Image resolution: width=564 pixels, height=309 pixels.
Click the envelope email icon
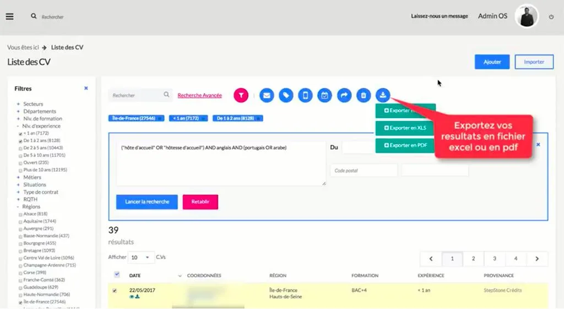267,96
